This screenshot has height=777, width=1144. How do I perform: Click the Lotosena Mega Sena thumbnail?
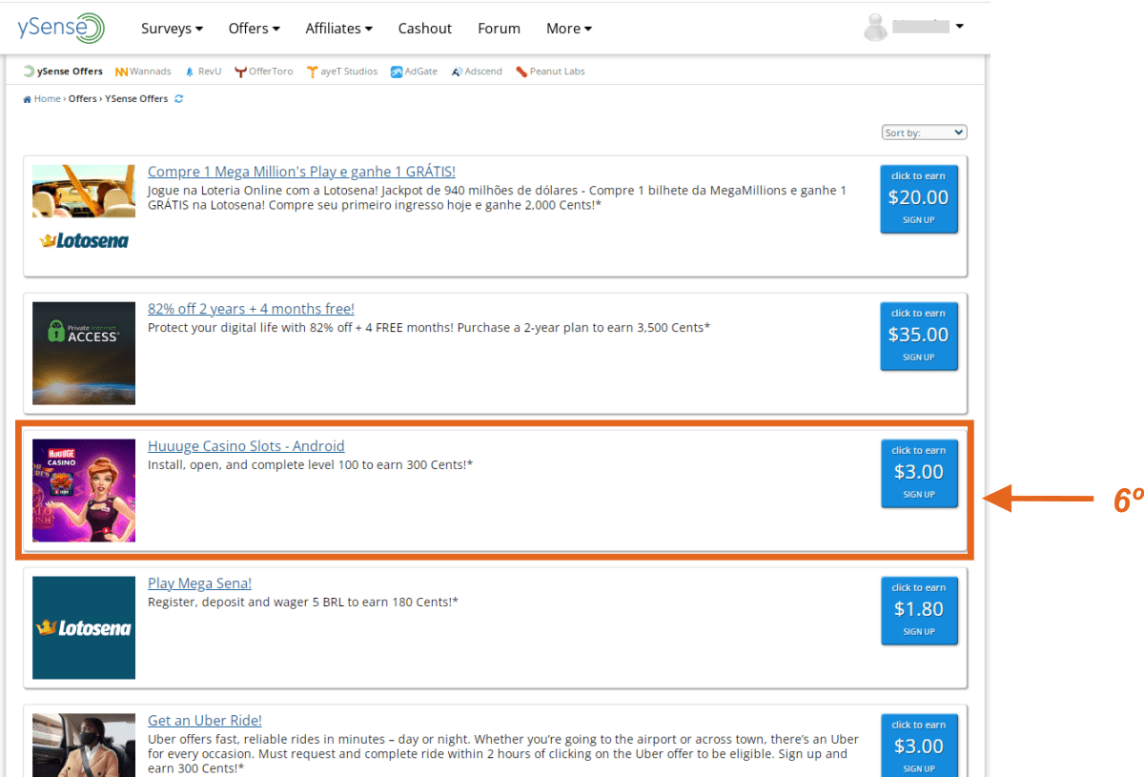84,628
